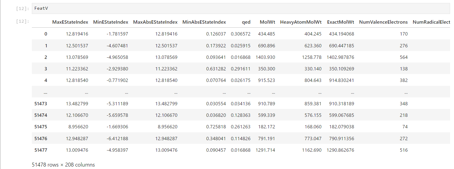
Task: Select the MolWt column header
Action: 267,22
